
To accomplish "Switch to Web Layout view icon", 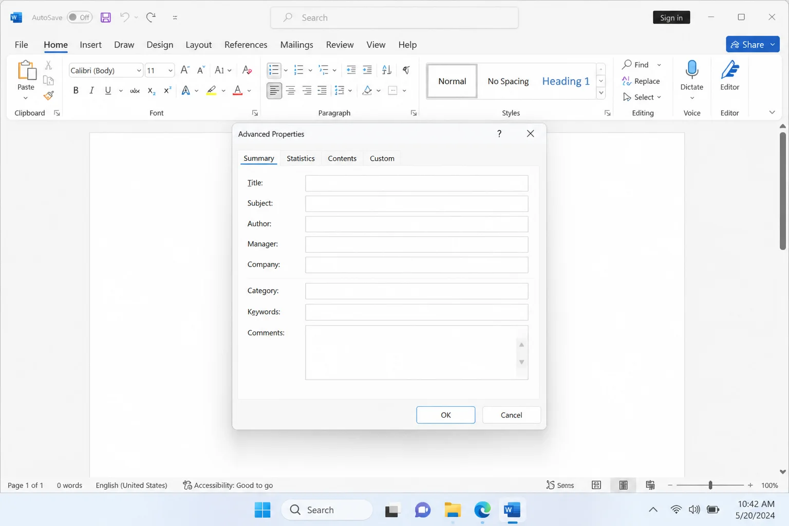I will 650,485.
